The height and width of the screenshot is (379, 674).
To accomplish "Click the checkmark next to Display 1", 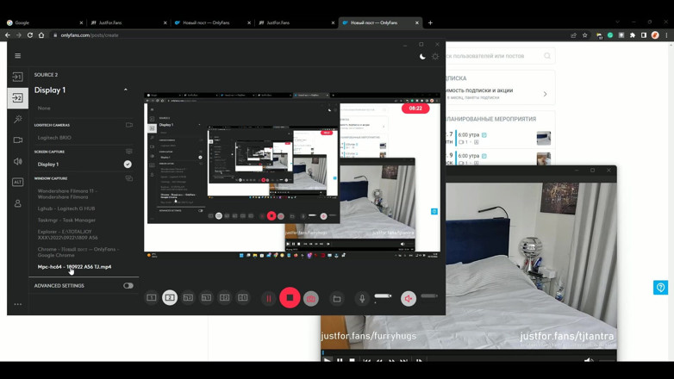I will point(128,165).
